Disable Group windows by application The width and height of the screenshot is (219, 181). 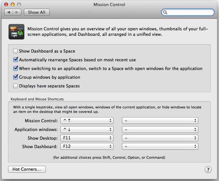click(x=15, y=77)
